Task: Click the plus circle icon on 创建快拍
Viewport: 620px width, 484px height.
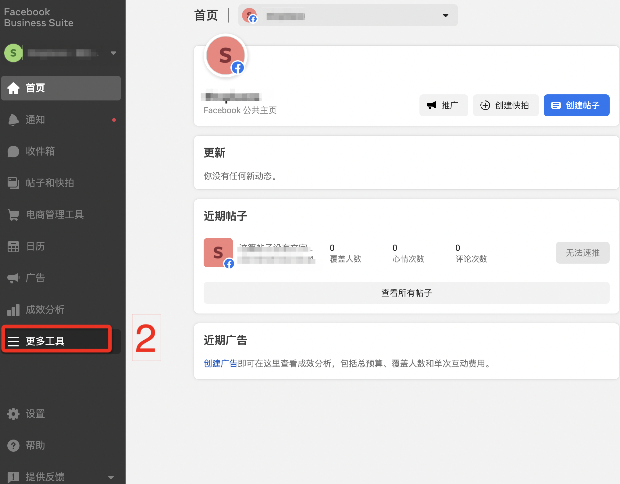Action: pos(485,105)
